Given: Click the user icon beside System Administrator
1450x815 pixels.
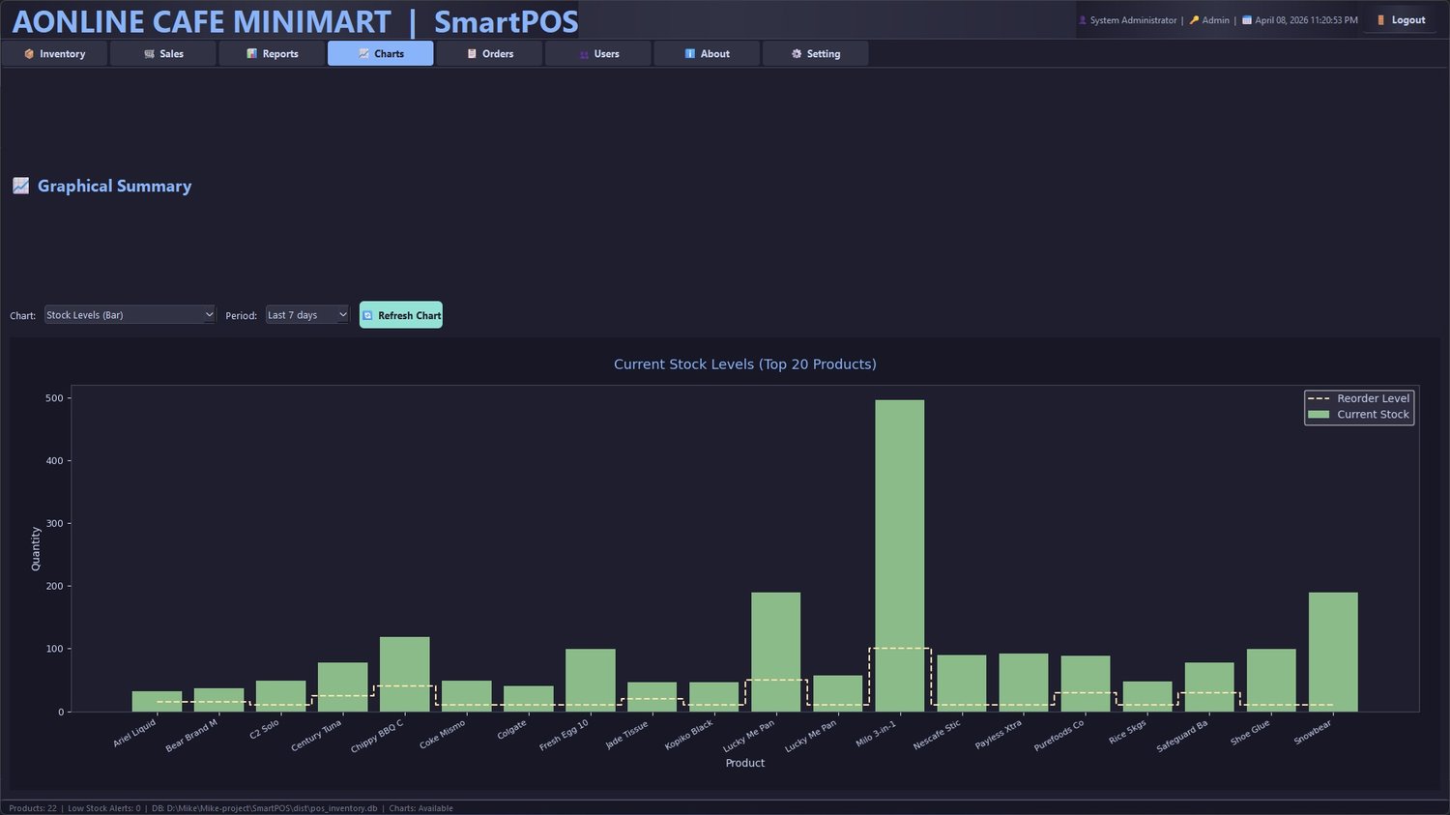Looking at the screenshot, I should point(1083,20).
